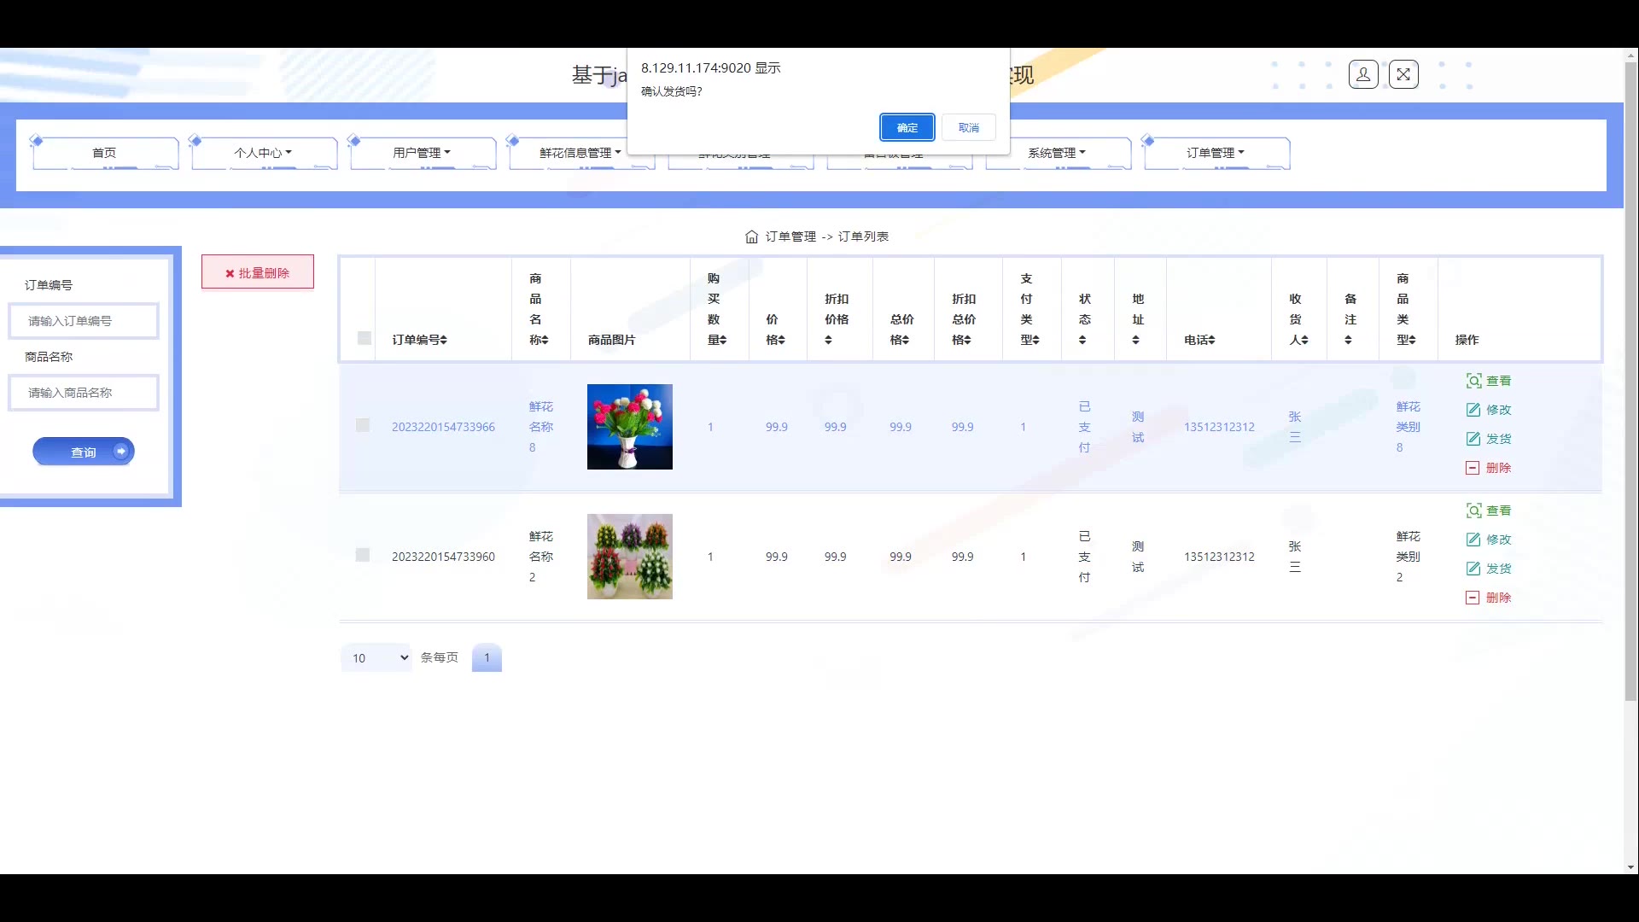This screenshot has height=922, width=1639.
Task: Click the 修改 edit icon for the first order
Action: 1473,410
